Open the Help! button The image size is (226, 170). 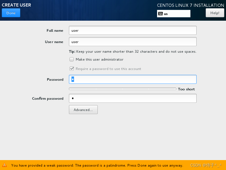[215, 13]
